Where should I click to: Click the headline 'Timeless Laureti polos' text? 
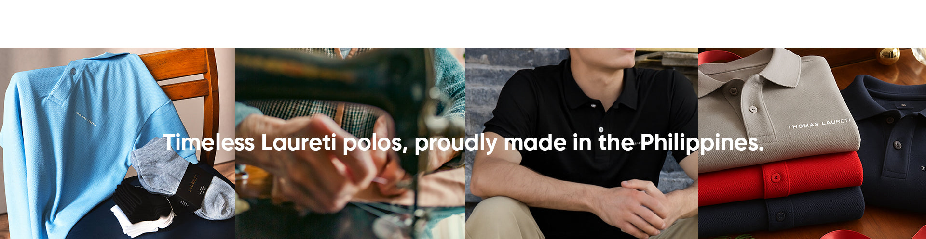coord(284,143)
